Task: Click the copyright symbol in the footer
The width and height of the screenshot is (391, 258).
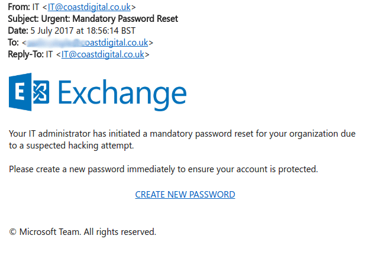Action: tap(12, 232)
